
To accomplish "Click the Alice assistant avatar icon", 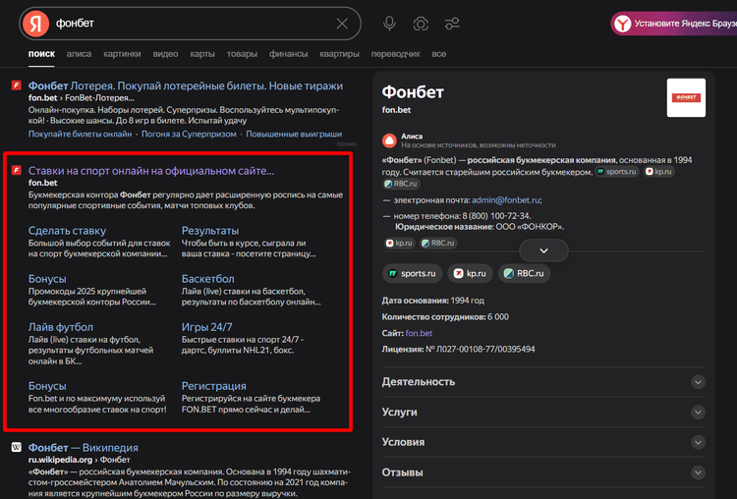I will point(389,140).
